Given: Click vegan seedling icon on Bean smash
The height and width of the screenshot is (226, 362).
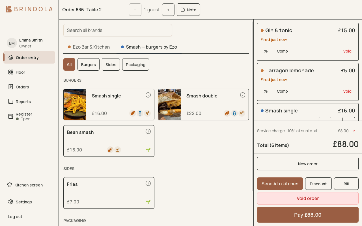Looking at the screenshot, I should (x=148, y=150).
